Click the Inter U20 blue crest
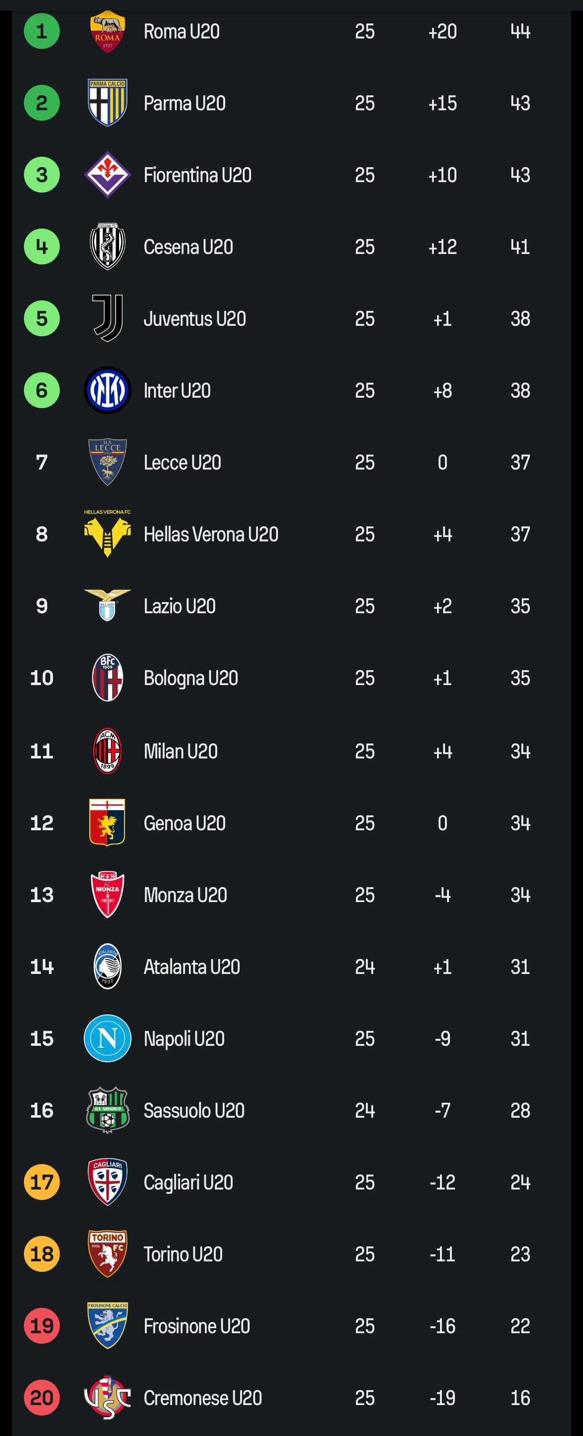The width and height of the screenshot is (583, 1436). 108,390
